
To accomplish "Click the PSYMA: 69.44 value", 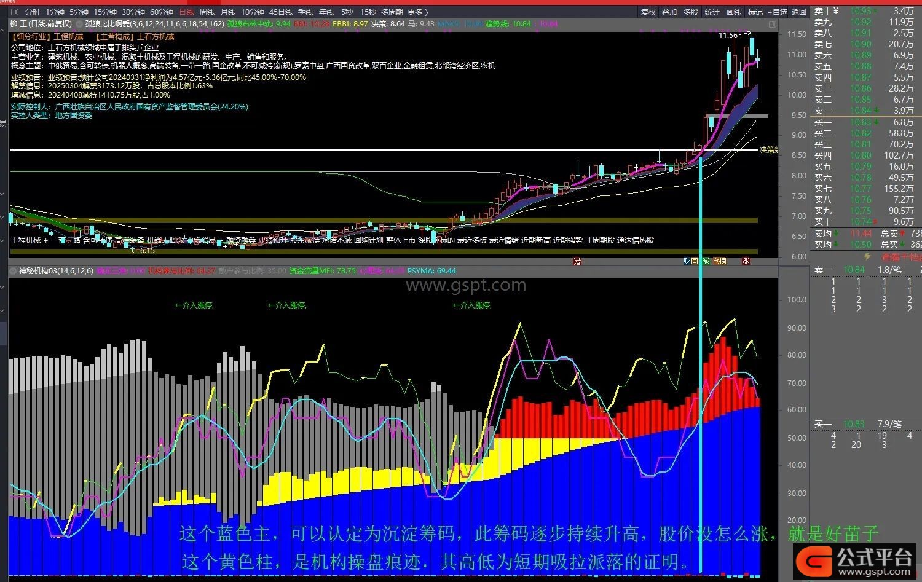I will (431, 271).
